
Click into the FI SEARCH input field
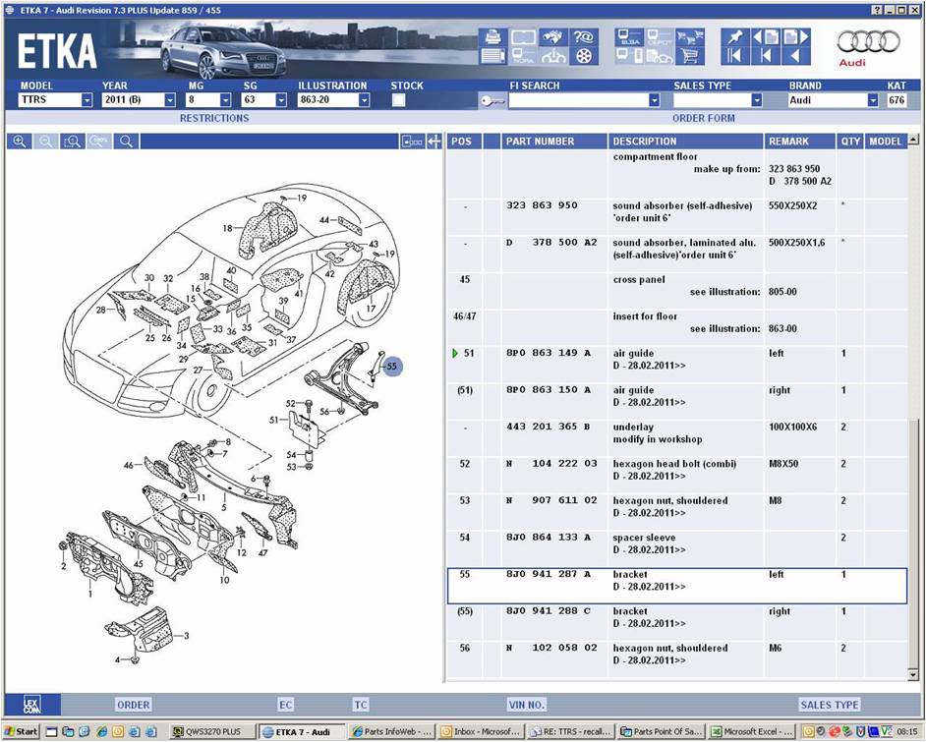[578, 100]
